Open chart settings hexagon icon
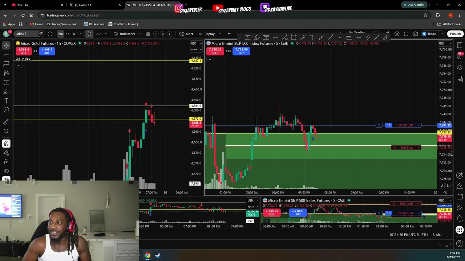The width and height of the screenshot is (465, 261). pos(397,34)
